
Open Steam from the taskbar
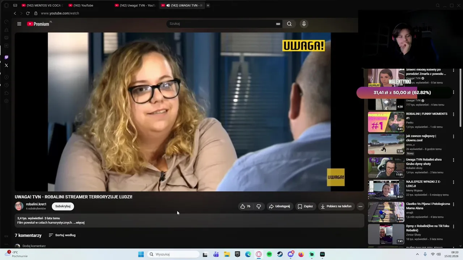[280, 254]
